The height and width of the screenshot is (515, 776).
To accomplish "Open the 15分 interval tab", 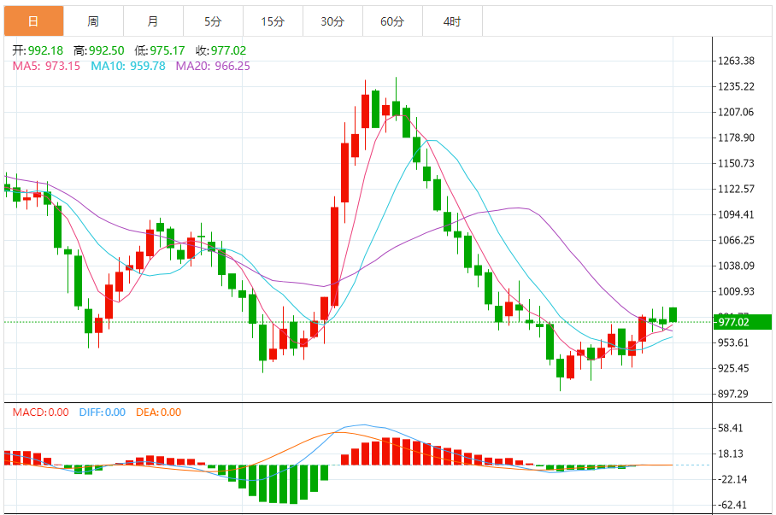I will click(273, 21).
